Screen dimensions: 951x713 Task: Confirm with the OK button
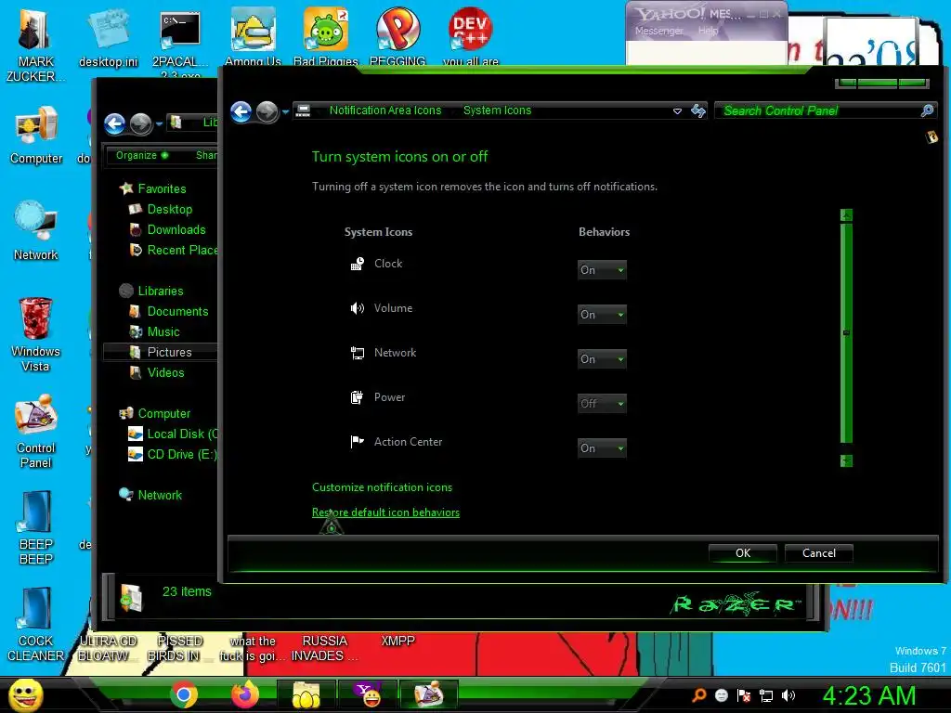tap(743, 553)
